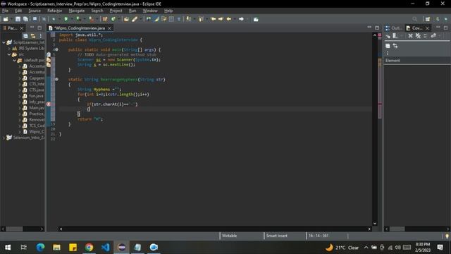Open the Window menu

coord(150,11)
